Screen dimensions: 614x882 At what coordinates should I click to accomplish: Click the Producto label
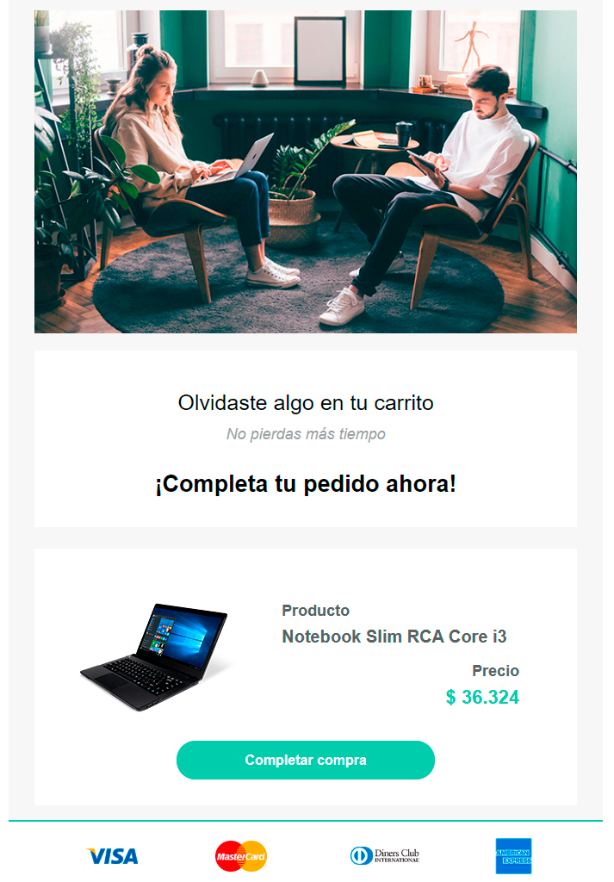click(x=315, y=611)
